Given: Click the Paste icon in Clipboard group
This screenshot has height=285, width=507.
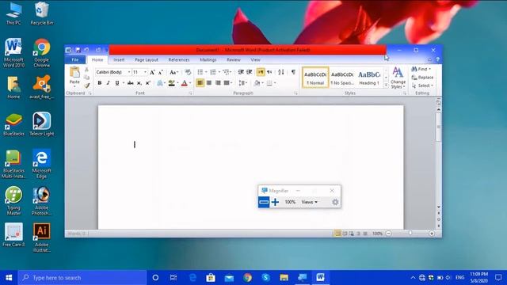Looking at the screenshot, I should click(x=74, y=72).
